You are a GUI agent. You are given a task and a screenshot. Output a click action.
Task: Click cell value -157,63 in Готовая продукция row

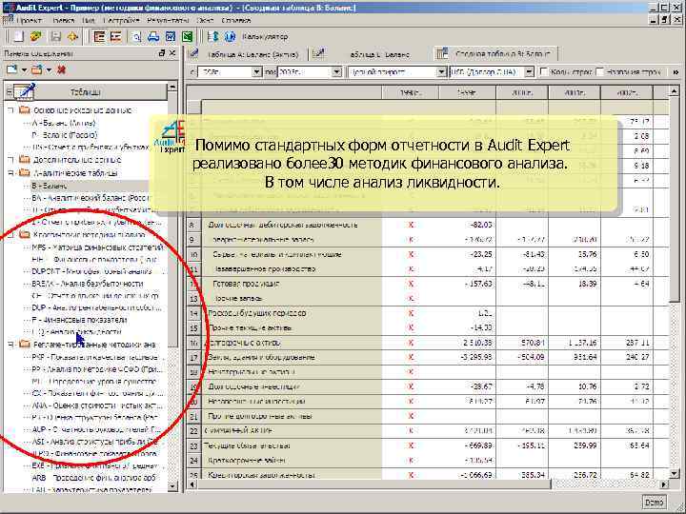[479, 284]
